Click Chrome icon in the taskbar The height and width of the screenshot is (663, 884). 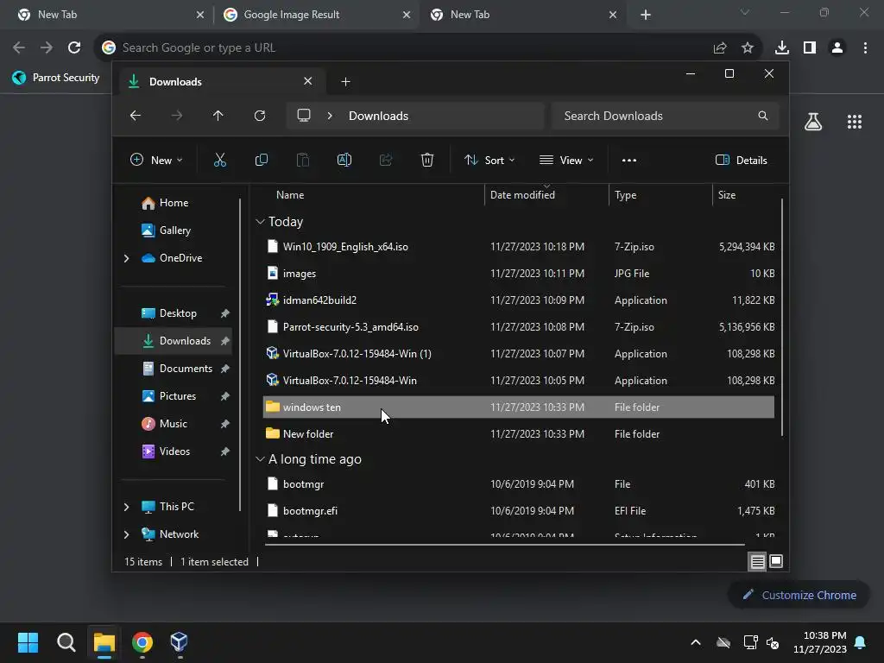142,642
